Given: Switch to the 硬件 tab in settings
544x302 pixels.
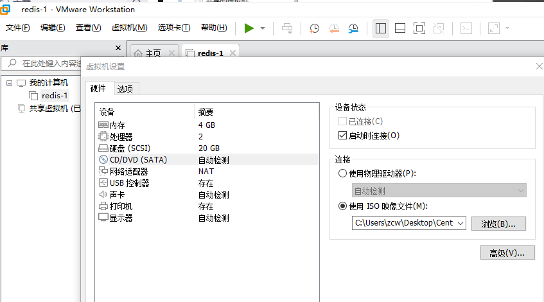Looking at the screenshot, I should pos(98,88).
